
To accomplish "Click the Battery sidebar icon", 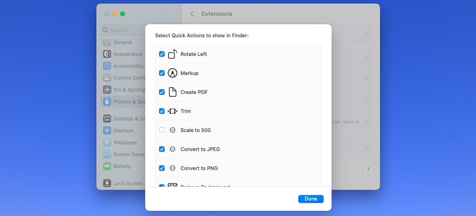I will (107, 166).
